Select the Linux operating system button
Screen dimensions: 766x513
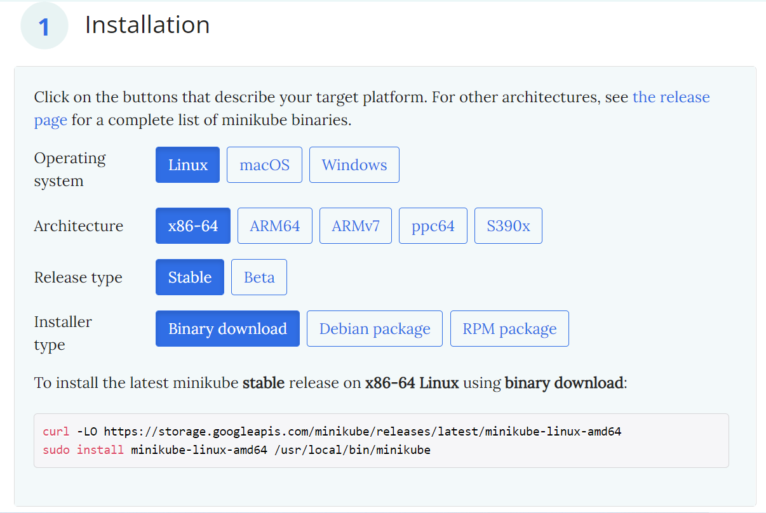point(187,165)
